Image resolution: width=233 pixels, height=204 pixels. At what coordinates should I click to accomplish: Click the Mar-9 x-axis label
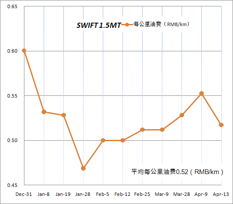point(161,194)
